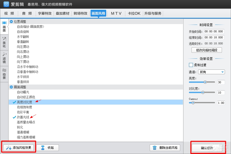Image resolution: width=231 pixels, height=154 pixels.
Task: Click the 开始时间 input field
Action: [214, 31]
